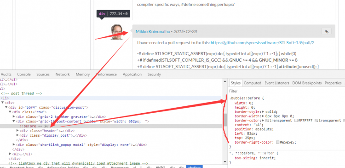Click the 'inherit' box-sizing value

[266, 158]
